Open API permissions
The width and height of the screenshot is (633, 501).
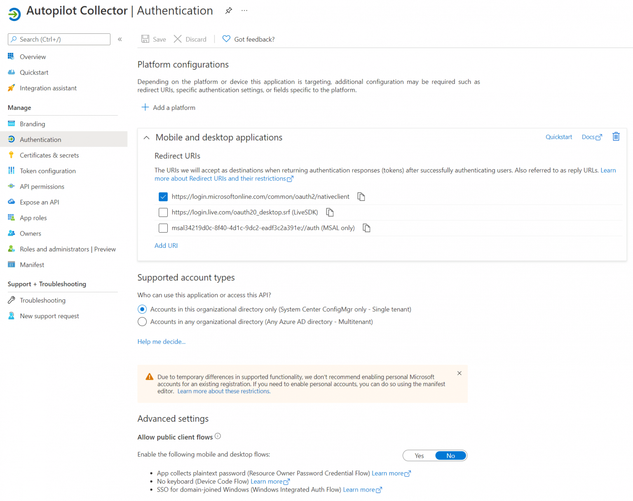click(x=42, y=186)
